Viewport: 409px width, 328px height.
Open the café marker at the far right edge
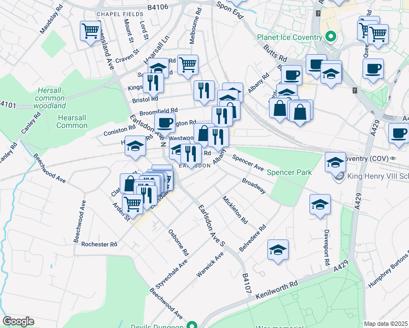pyautogui.click(x=399, y=133)
